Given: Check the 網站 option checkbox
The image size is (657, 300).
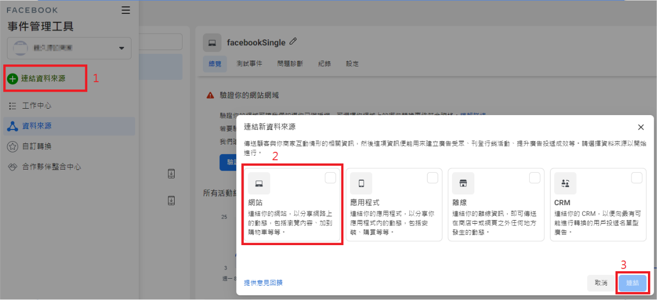Looking at the screenshot, I should coord(330,178).
